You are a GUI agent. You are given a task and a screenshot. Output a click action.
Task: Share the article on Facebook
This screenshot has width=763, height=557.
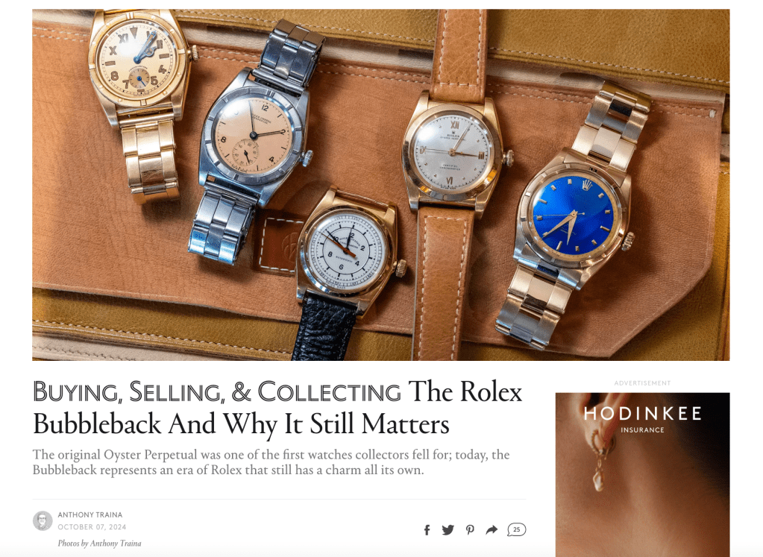coord(427,529)
